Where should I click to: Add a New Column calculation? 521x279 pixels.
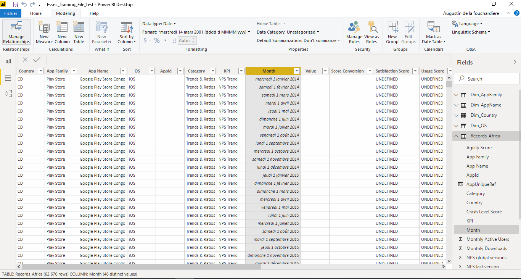tap(62, 32)
